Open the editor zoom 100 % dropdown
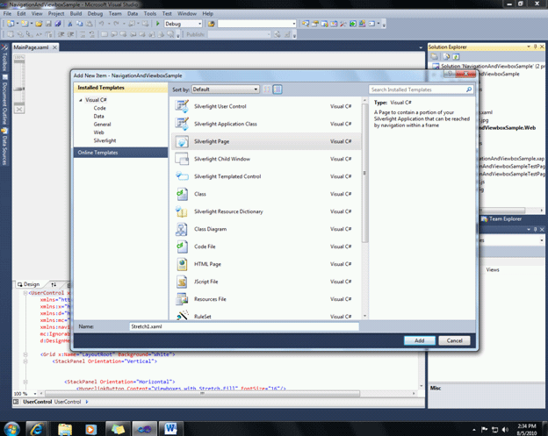This screenshot has width=548, height=436. click(35, 393)
